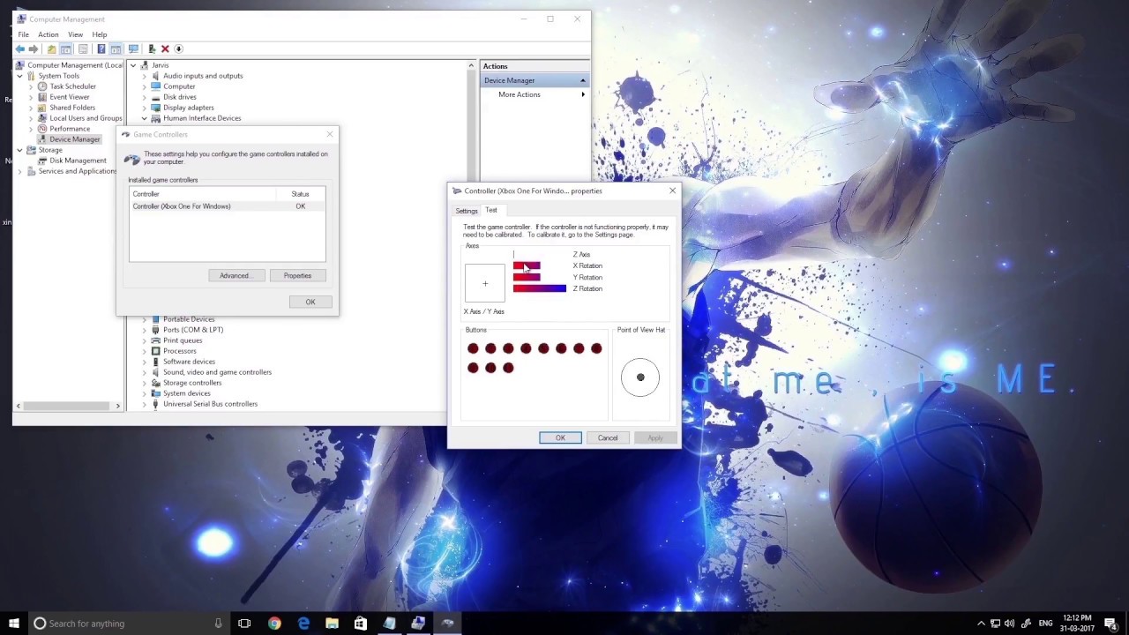This screenshot has width=1129, height=635.
Task: Click Properties button in Game Controllers
Action: tap(297, 275)
